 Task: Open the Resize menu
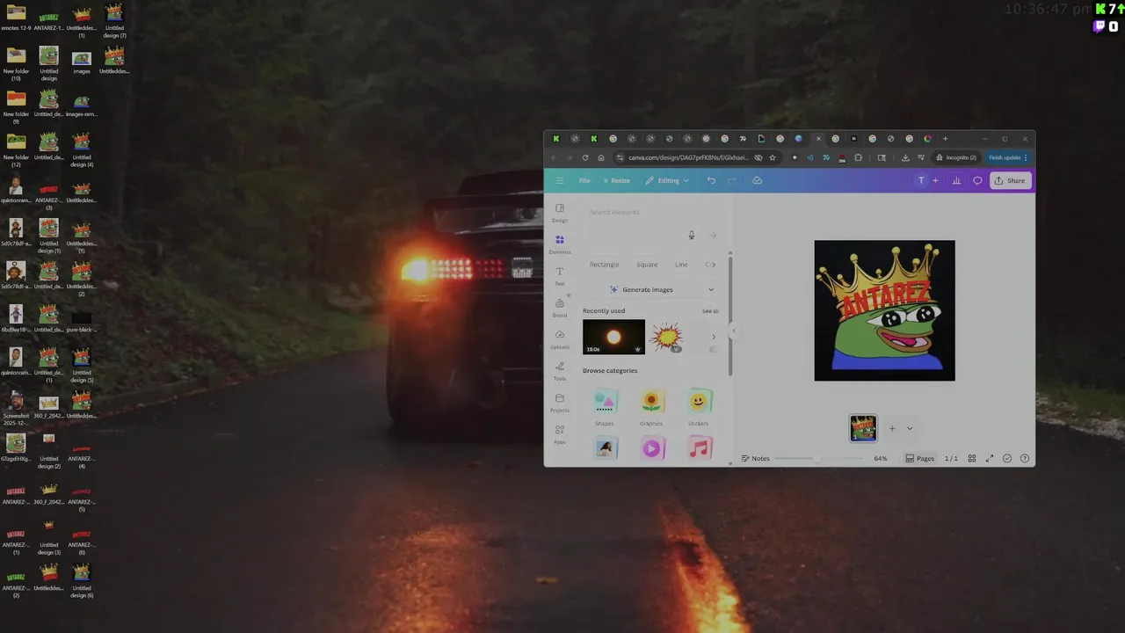pos(616,180)
